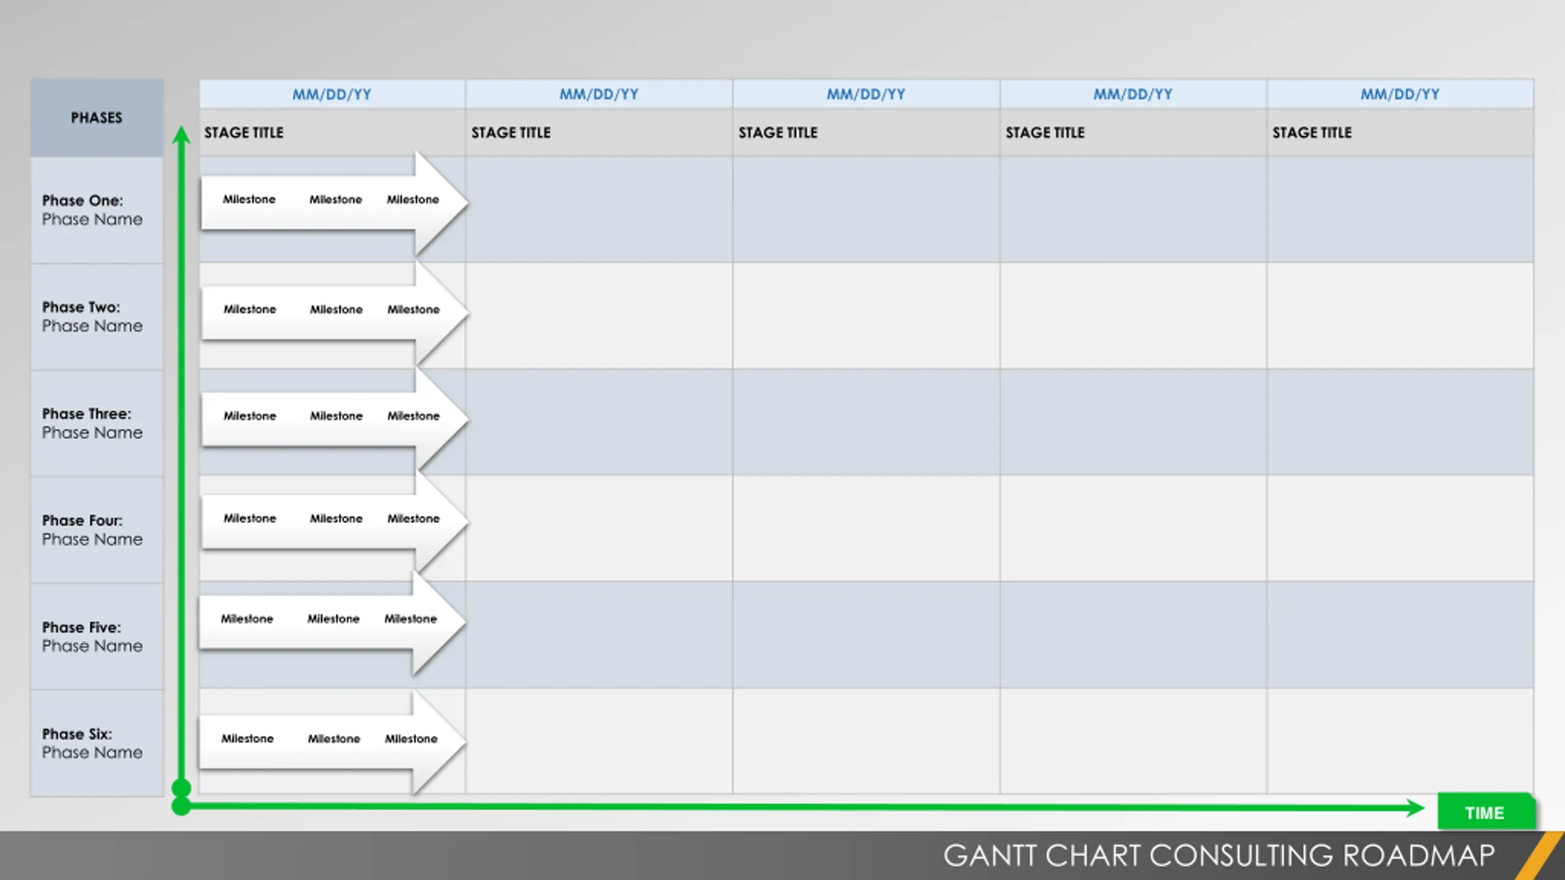
Task: Click STAGE TITLE in the fourth column
Action: click(1045, 133)
